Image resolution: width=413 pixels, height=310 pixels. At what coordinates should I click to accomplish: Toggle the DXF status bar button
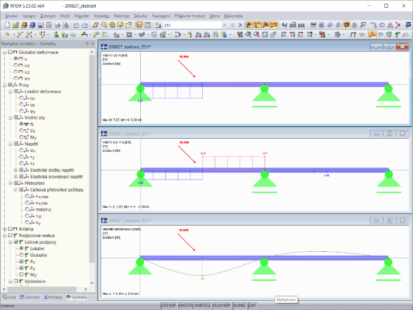tap(252, 305)
